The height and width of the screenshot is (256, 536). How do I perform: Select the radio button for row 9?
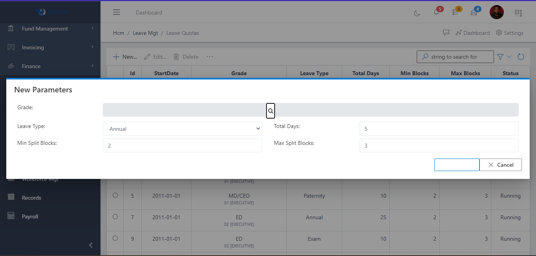tap(115, 238)
